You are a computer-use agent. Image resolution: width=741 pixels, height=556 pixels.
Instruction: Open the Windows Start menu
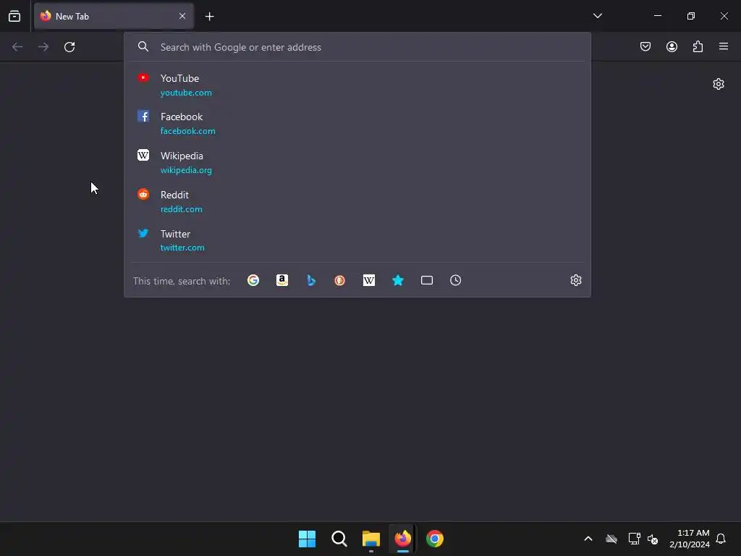tap(307, 539)
